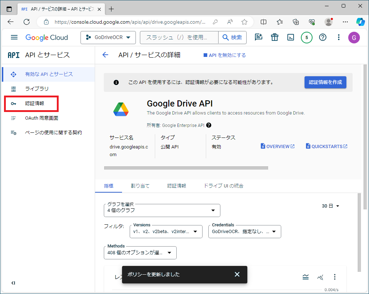
Task: Click the page vertical scrollbar on right
Action: pos(365,137)
